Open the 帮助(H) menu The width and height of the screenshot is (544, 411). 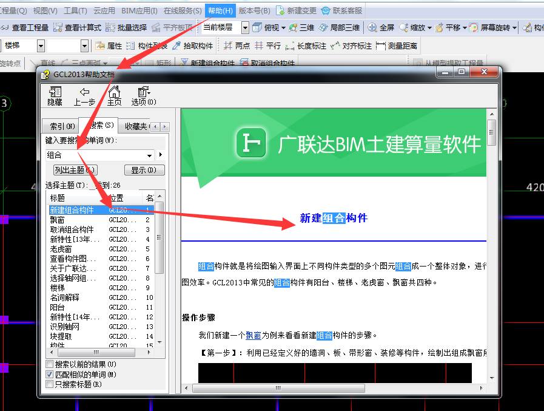[x=220, y=11]
